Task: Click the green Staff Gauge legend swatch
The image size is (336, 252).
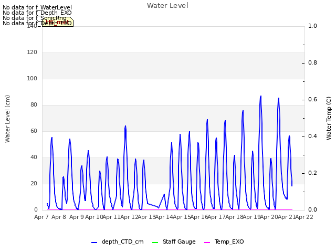Action: click(155, 243)
